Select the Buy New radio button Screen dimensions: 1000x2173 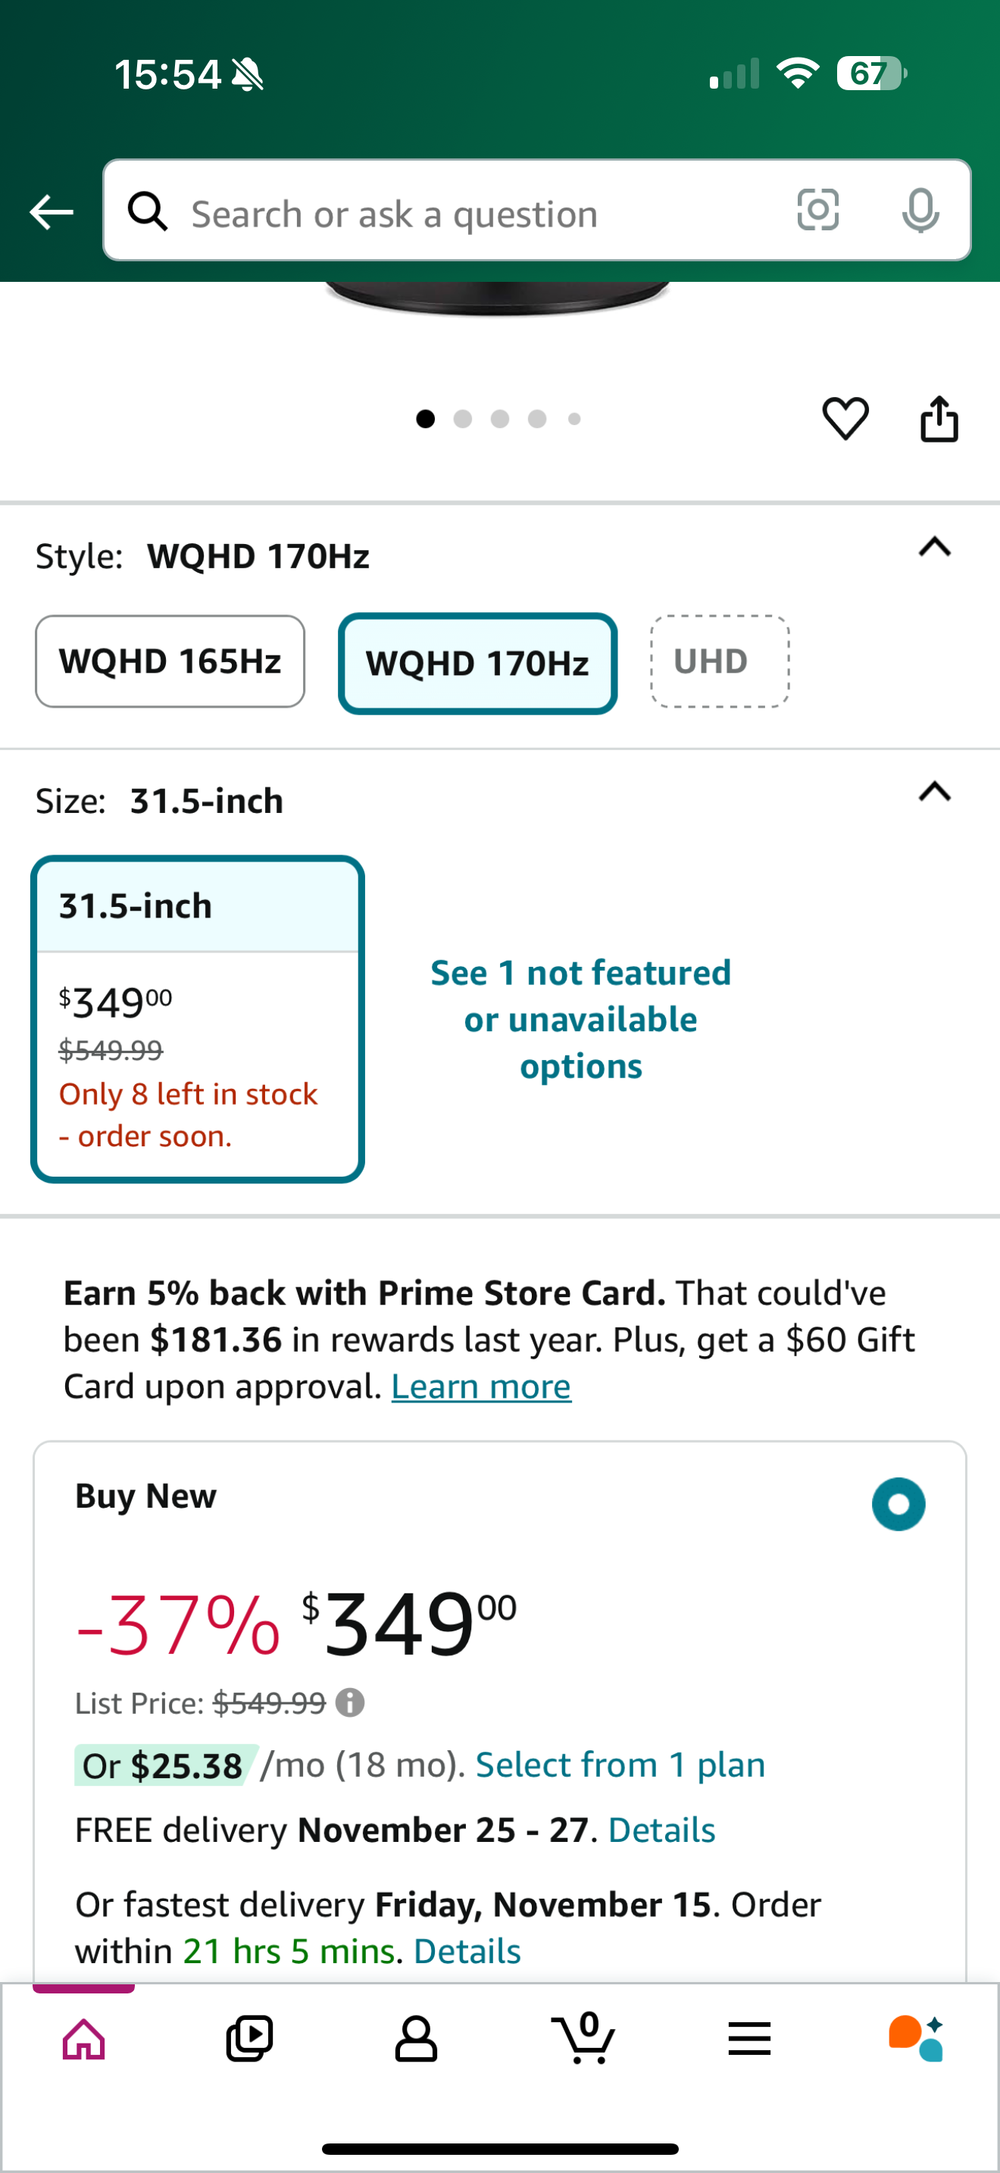point(898,1504)
